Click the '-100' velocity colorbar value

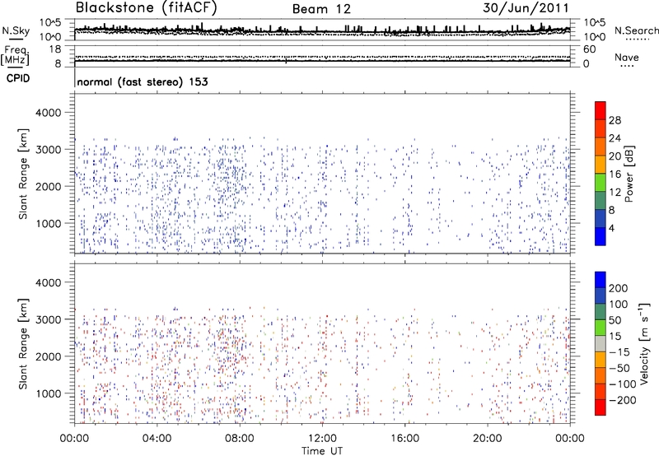coord(623,384)
